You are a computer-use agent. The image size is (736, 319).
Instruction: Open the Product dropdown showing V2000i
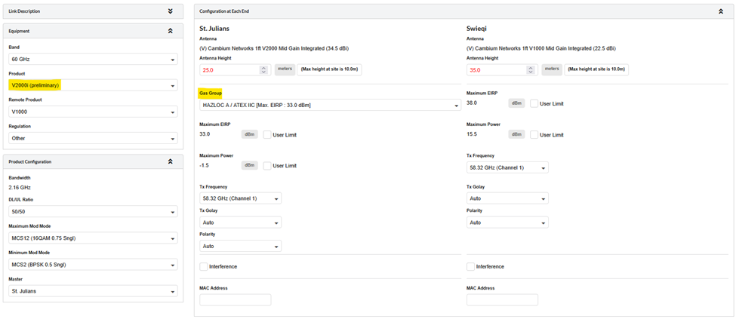(x=93, y=85)
